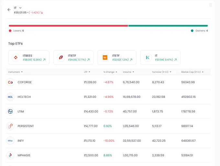This screenshot has width=220, height=166.
Task: Click INFY volume 32,59,537.00
Action: (x=132, y=140)
